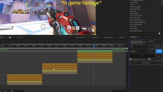Screen dimensions: 163x92
Task: Click the game footage composition preview
Action: click(x=48, y=17)
